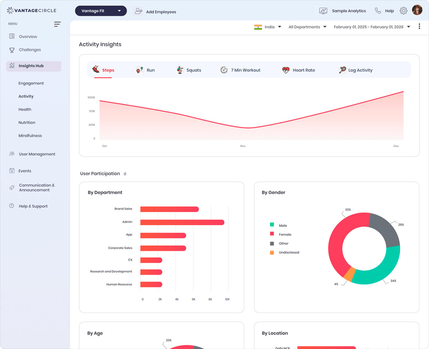The width and height of the screenshot is (429, 349).
Task: Select the 7 Min Workout icon
Action: pyautogui.click(x=224, y=70)
